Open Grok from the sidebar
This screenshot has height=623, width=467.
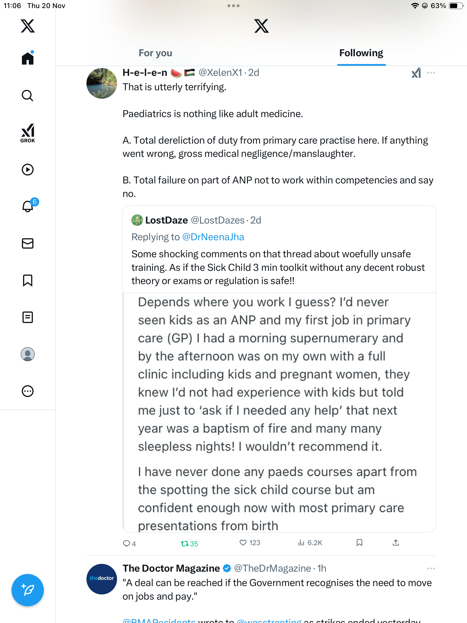(28, 133)
